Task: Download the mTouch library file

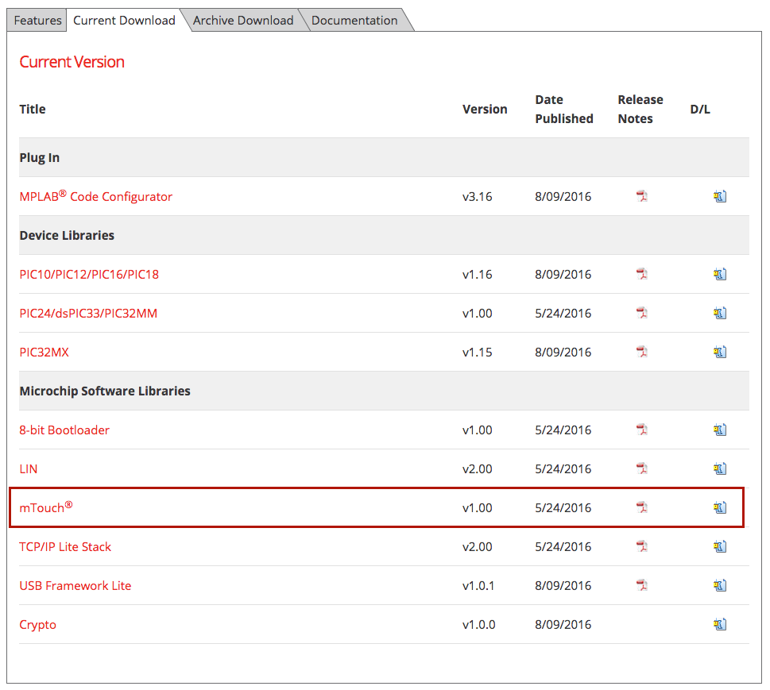Action: tap(720, 508)
